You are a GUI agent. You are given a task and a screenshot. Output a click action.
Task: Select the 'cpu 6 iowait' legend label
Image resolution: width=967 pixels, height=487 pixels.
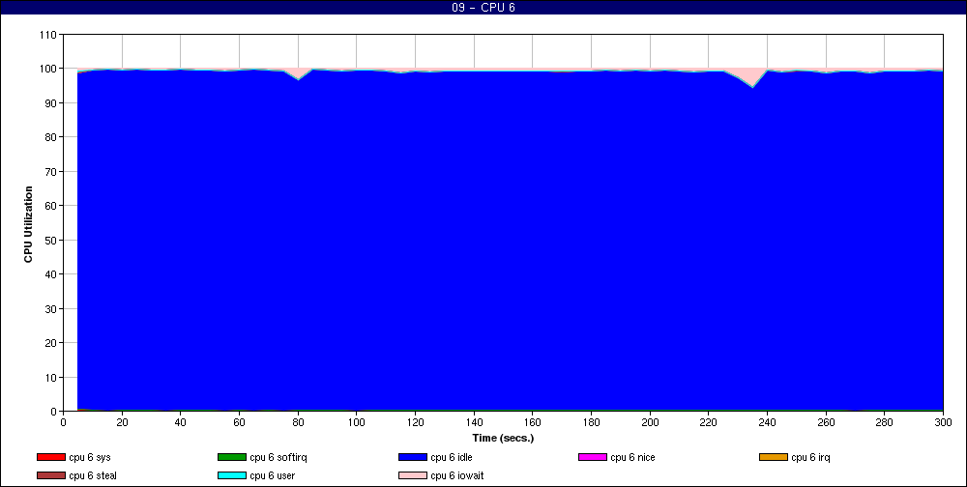click(457, 476)
